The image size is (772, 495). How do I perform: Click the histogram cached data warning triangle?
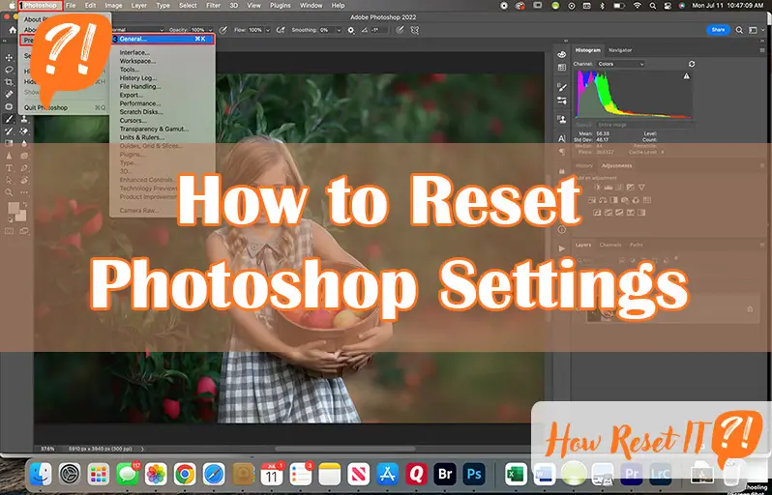click(x=686, y=76)
